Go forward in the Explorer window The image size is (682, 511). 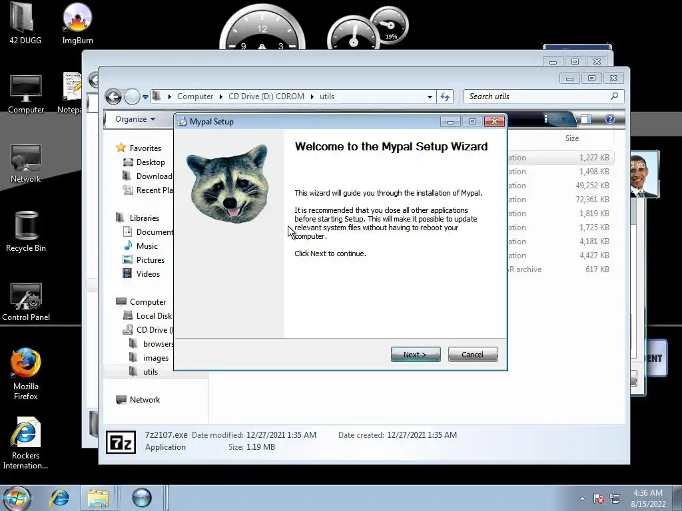[x=132, y=96]
